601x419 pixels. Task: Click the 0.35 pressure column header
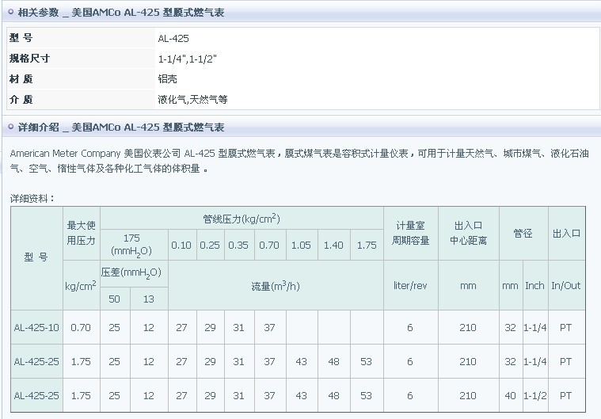point(239,245)
